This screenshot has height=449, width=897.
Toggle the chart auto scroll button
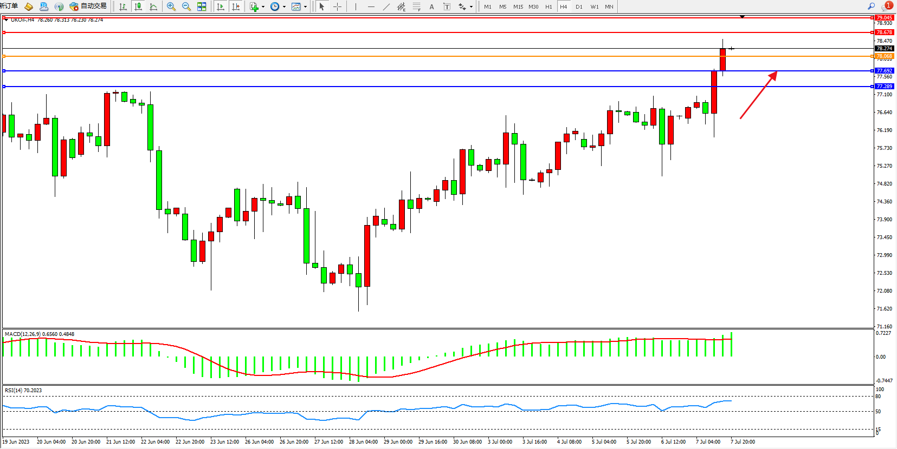pyautogui.click(x=221, y=6)
